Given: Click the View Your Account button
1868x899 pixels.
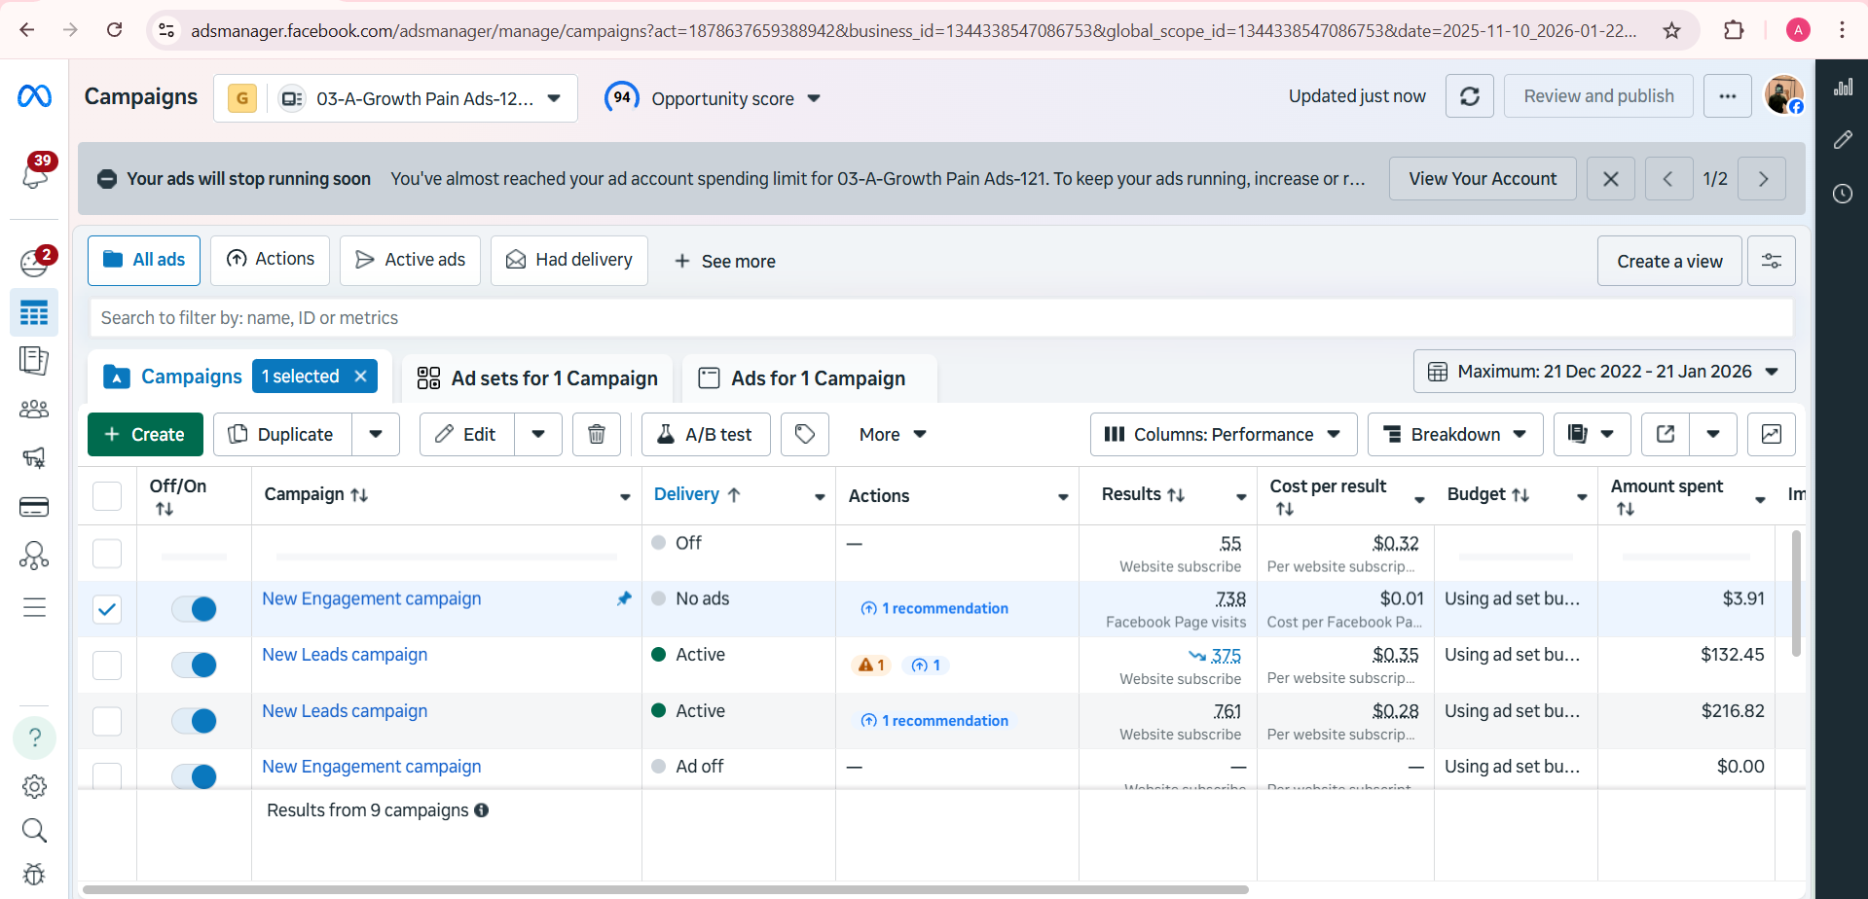Looking at the screenshot, I should tap(1482, 179).
